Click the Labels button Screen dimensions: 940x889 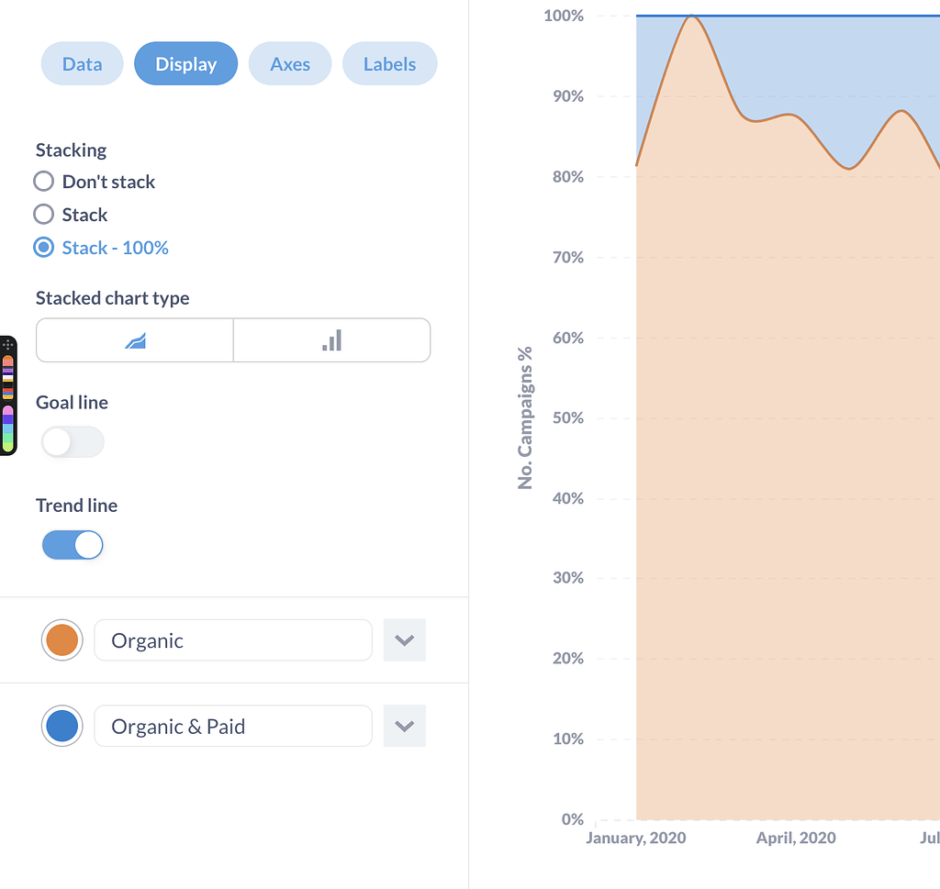pos(389,63)
